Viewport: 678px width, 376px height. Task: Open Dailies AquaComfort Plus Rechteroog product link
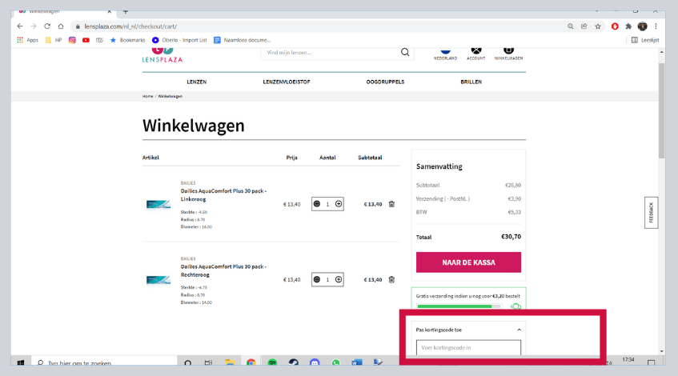click(223, 270)
